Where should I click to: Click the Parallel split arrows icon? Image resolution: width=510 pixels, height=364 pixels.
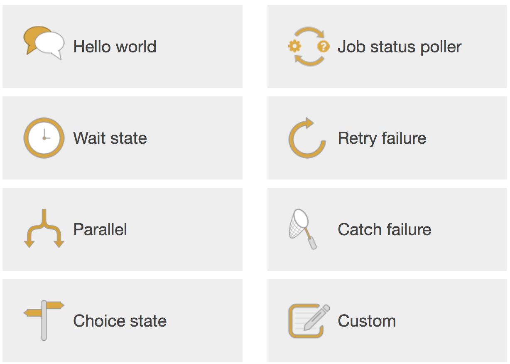coord(44,229)
